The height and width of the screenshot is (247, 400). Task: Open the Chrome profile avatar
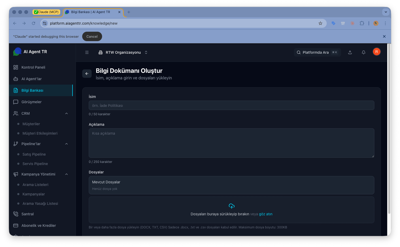(x=376, y=23)
